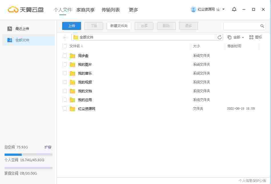
Task: Open the 家庭共享 tab
Action: (x=86, y=9)
